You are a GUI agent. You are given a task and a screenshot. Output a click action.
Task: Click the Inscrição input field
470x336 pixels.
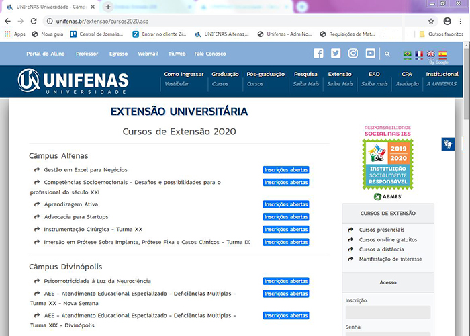pos(387,312)
